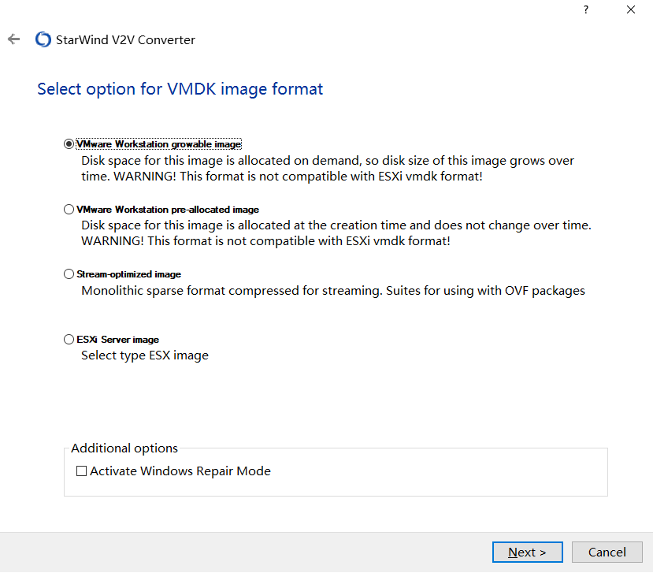Enable Activate Windows Repair Mode checkbox

pos(81,471)
